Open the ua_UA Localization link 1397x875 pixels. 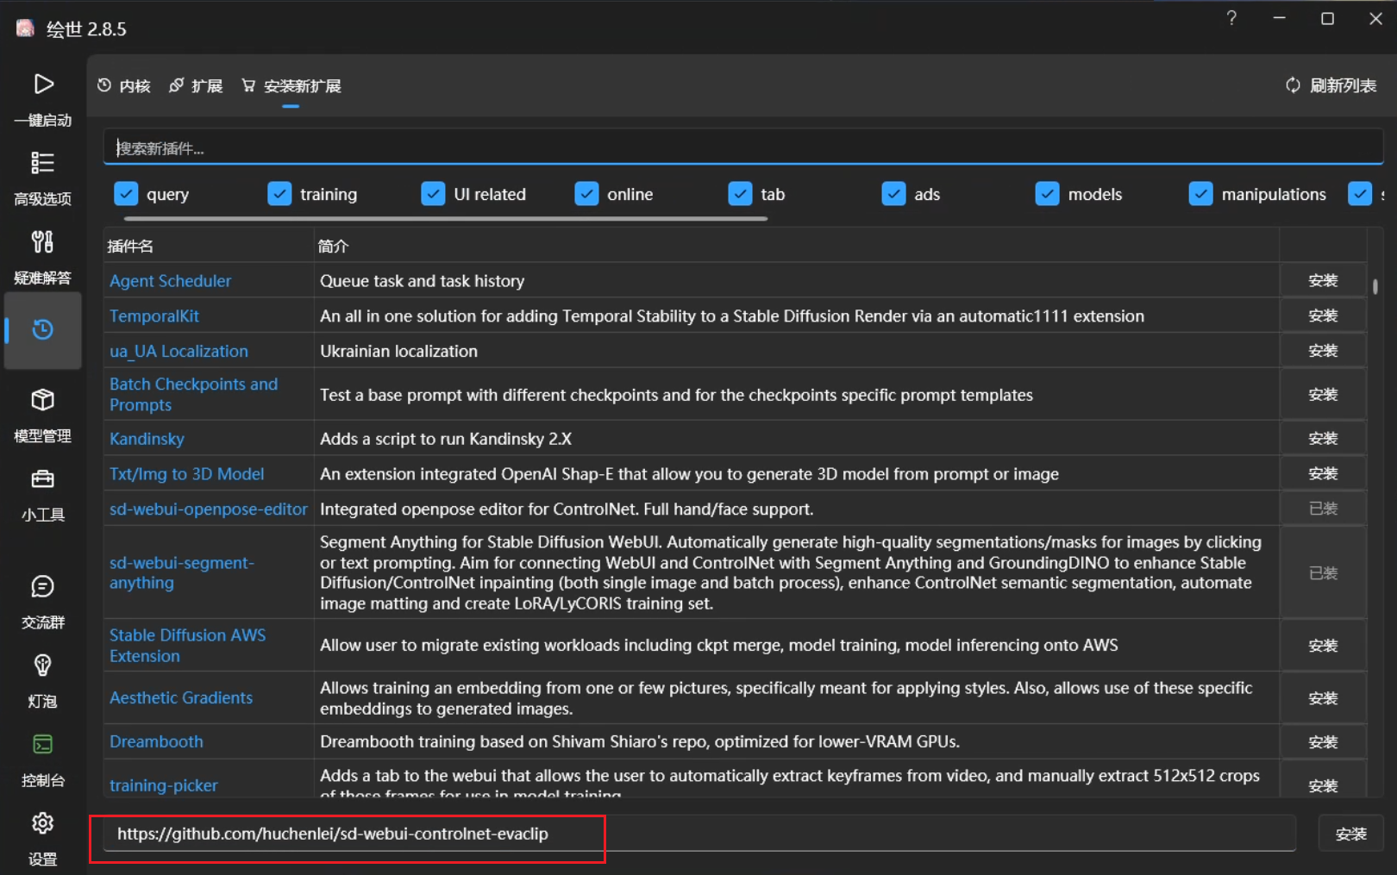179,352
